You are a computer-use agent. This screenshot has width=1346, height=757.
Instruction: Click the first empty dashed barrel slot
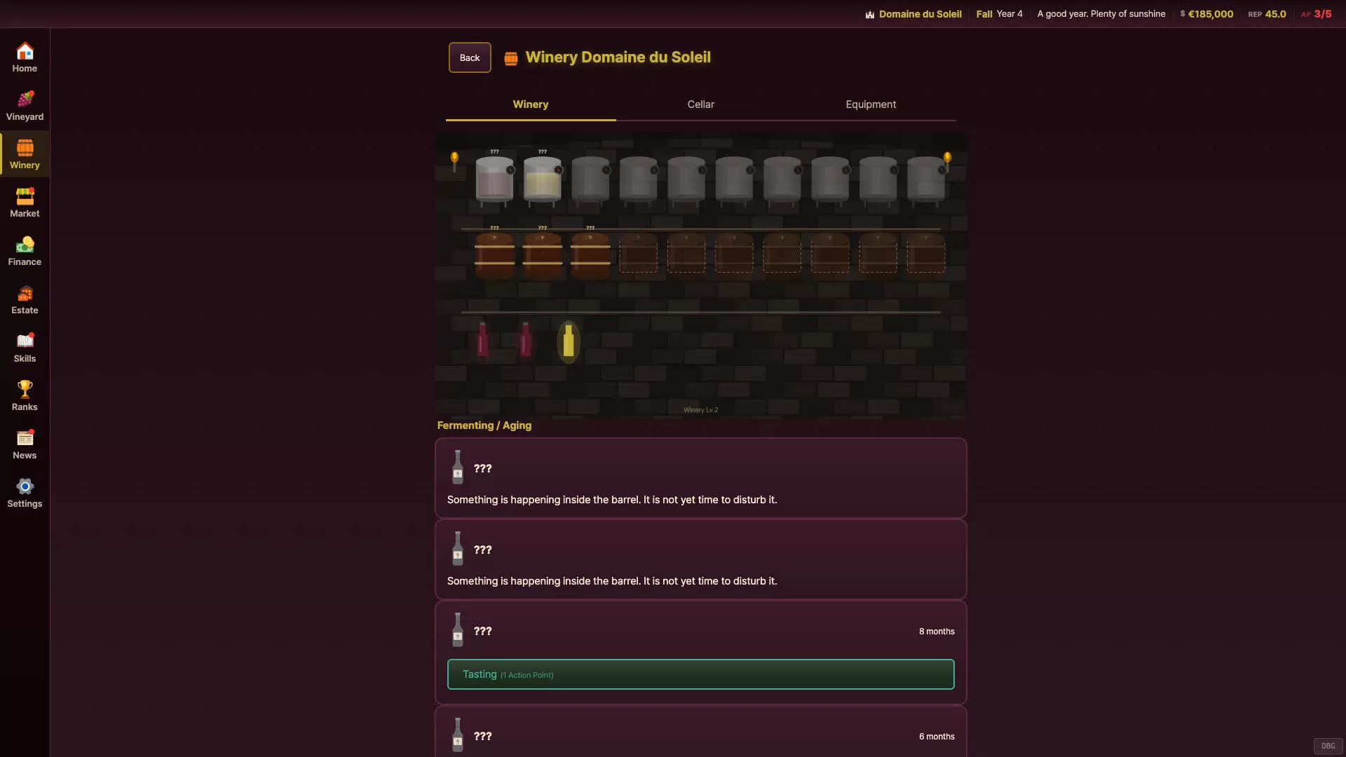[x=638, y=254]
